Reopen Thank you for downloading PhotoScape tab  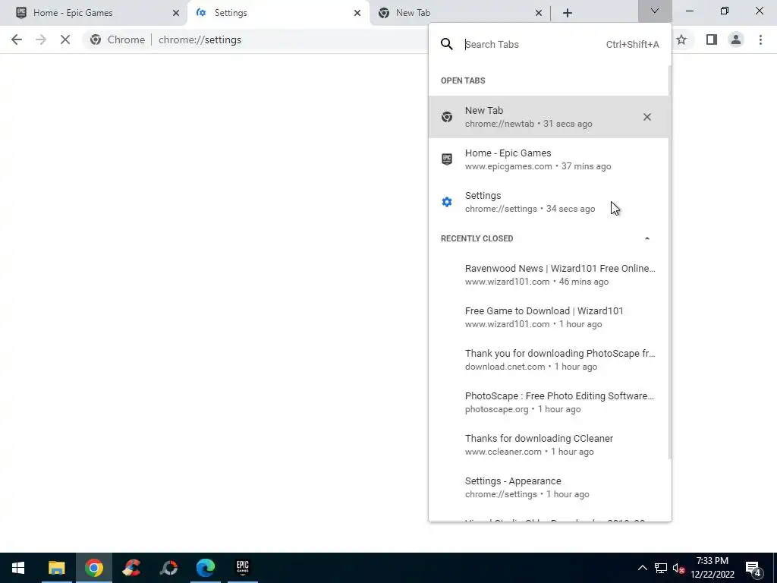point(549,360)
